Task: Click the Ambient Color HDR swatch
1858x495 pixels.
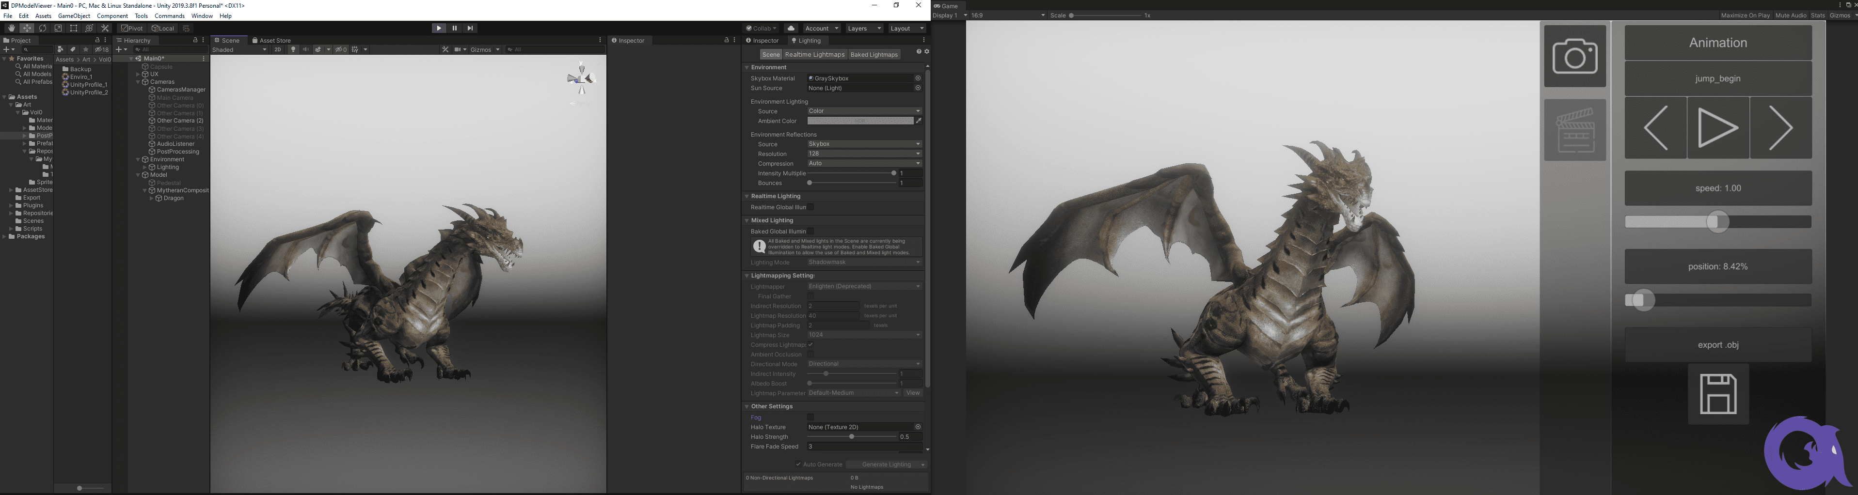Action: click(860, 121)
